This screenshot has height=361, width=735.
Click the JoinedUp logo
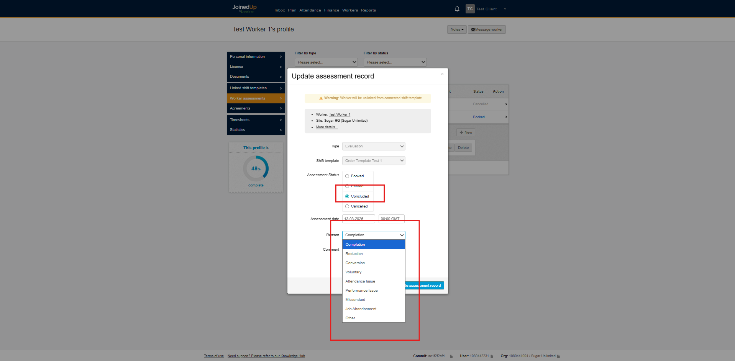(244, 8)
